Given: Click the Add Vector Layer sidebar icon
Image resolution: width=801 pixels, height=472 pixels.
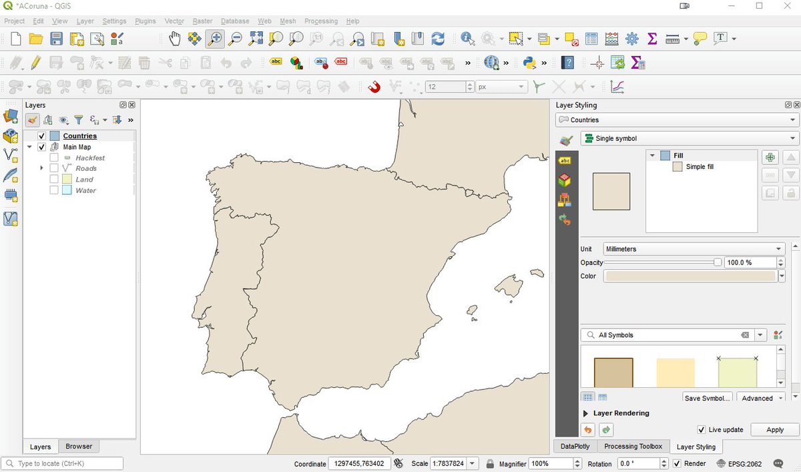Looking at the screenshot, I should pyautogui.click(x=11, y=155).
